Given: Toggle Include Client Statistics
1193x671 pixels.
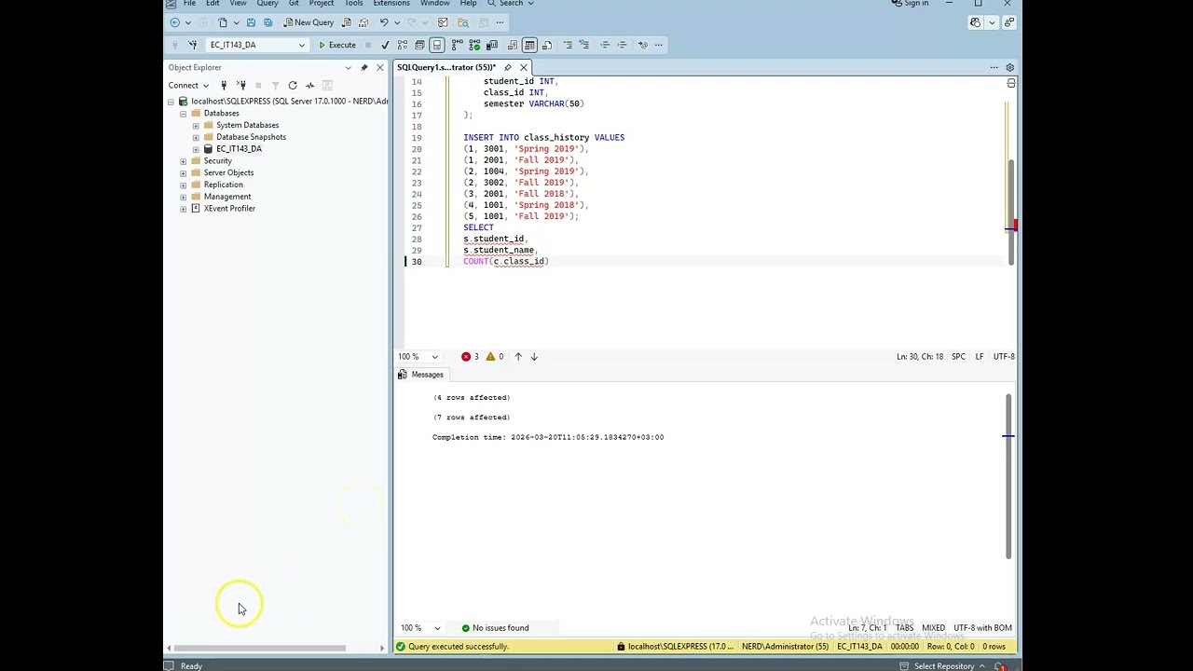Looking at the screenshot, I should tap(492, 45).
